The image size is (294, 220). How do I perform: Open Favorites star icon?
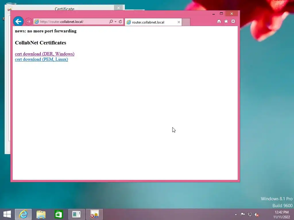226,21
